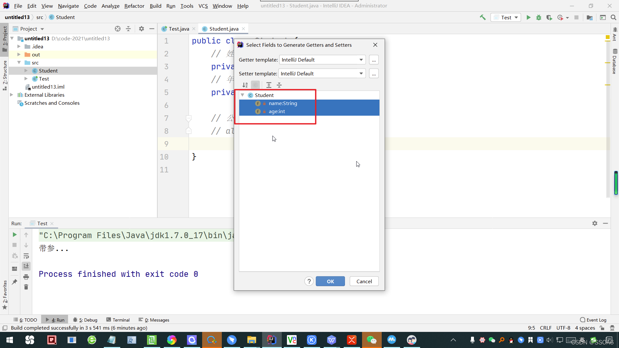The width and height of the screenshot is (619, 348).
Task: Click Search Everywhere magnifier icon
Action: point(614,17)
